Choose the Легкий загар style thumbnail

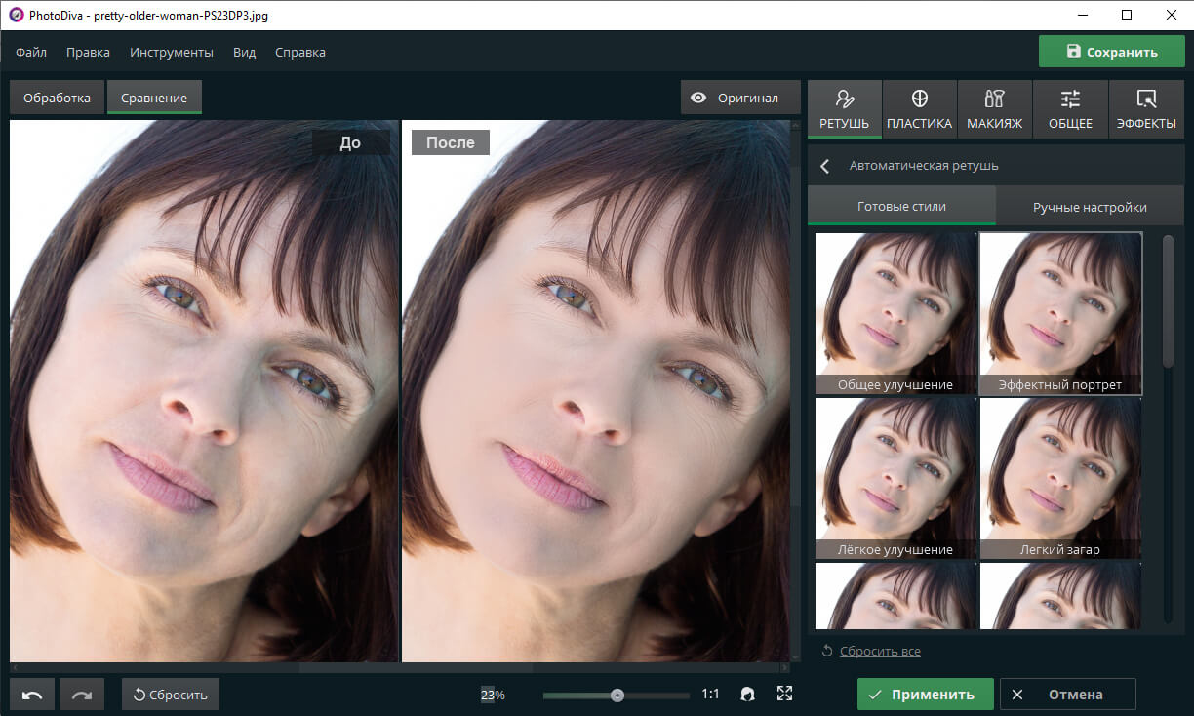click(1060, 478)
